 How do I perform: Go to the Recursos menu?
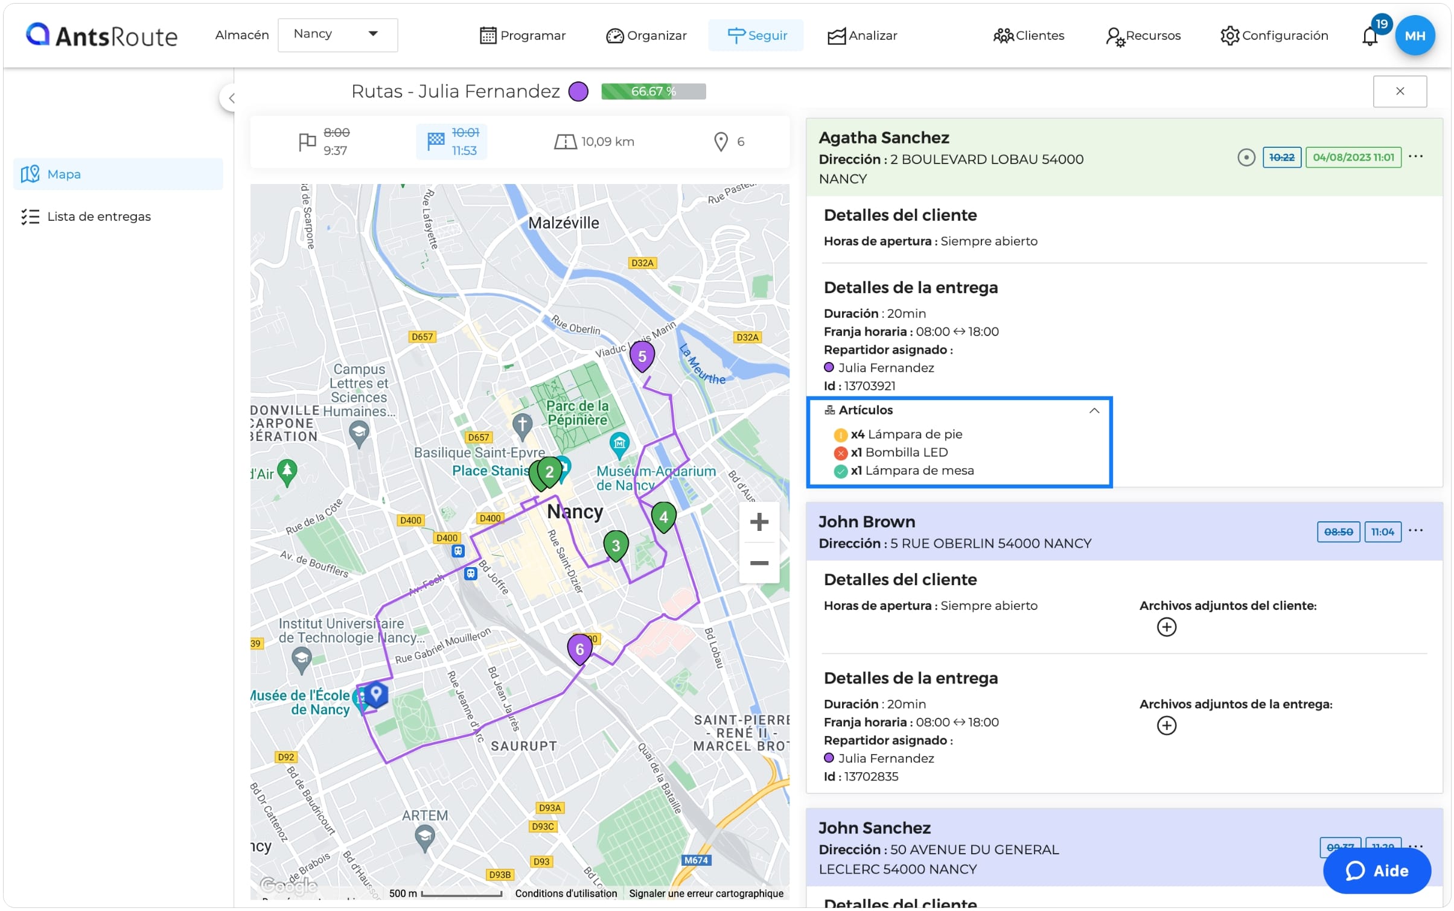click(x=1143, y=36)
